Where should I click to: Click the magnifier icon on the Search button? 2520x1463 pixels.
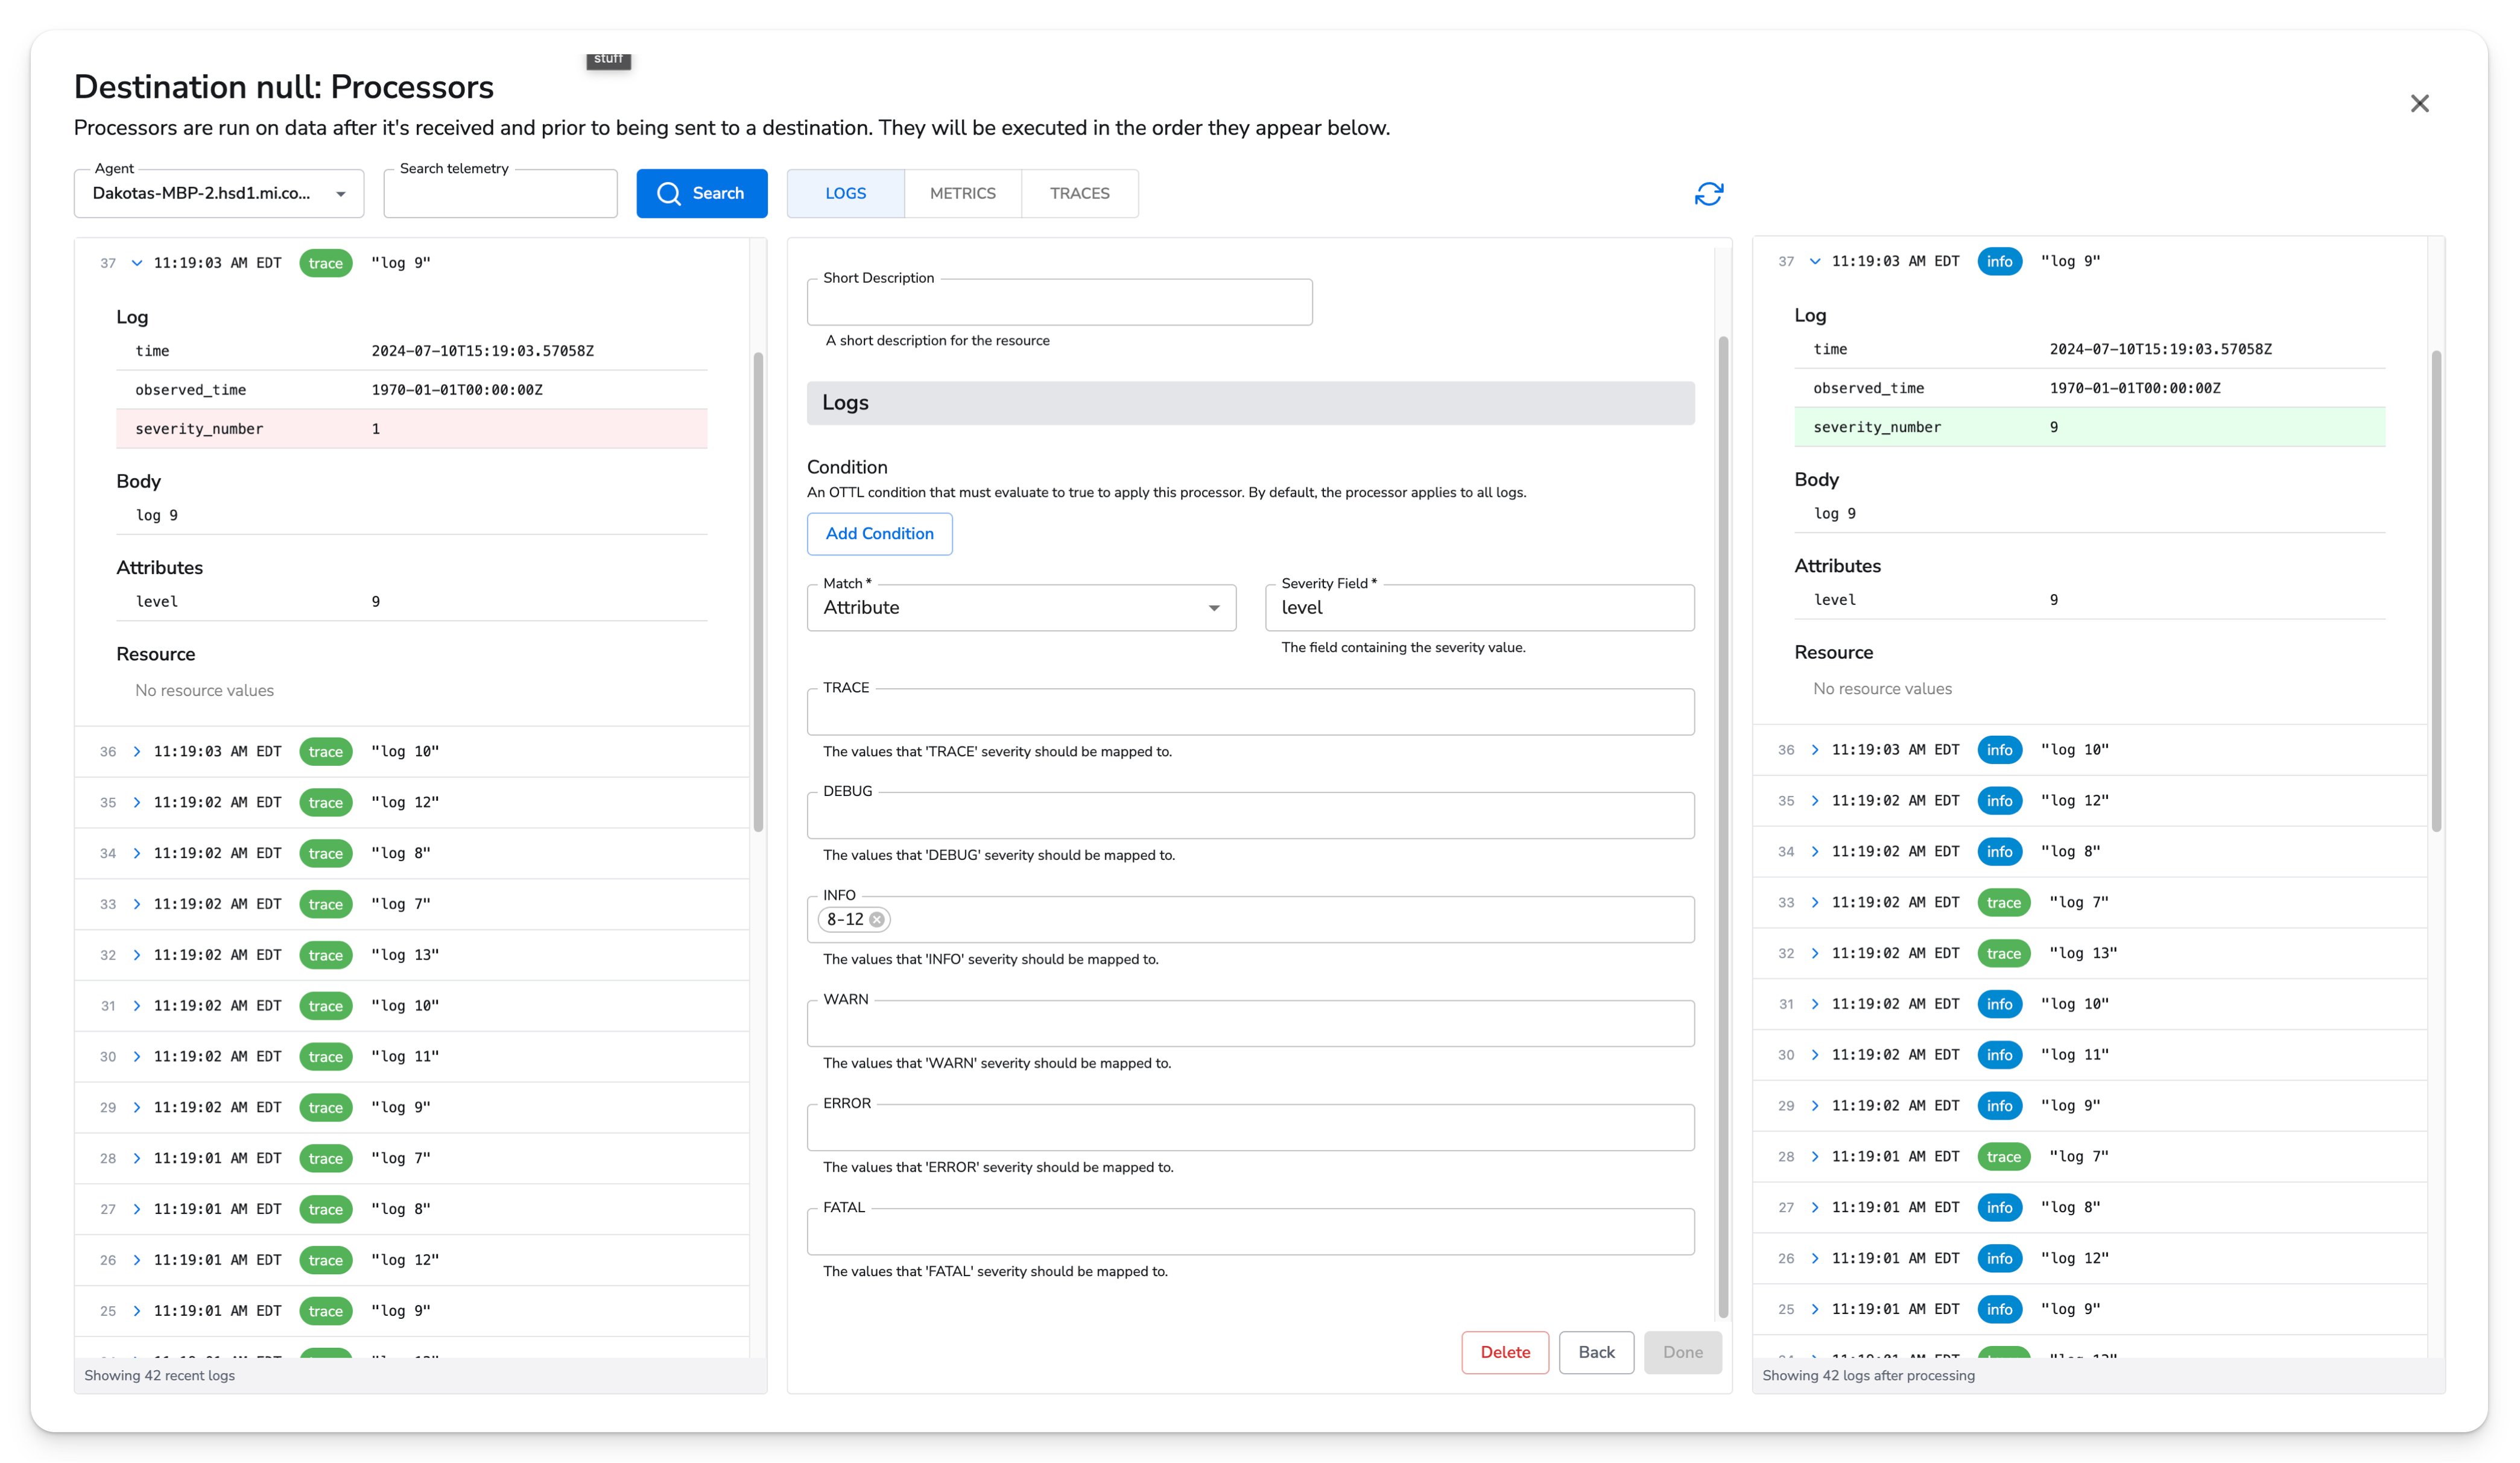(x=668, y=193)
